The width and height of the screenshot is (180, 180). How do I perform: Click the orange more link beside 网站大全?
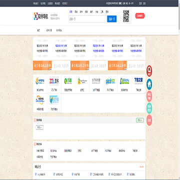[x=142, y=167]
